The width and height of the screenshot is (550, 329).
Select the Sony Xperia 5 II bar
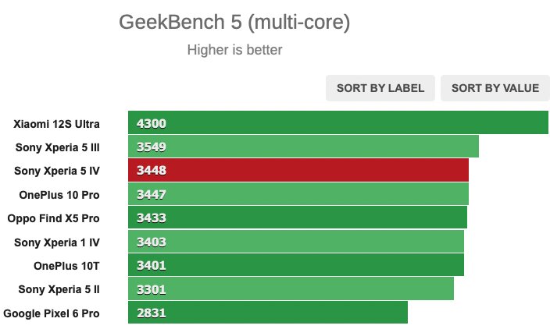[291, 288]
